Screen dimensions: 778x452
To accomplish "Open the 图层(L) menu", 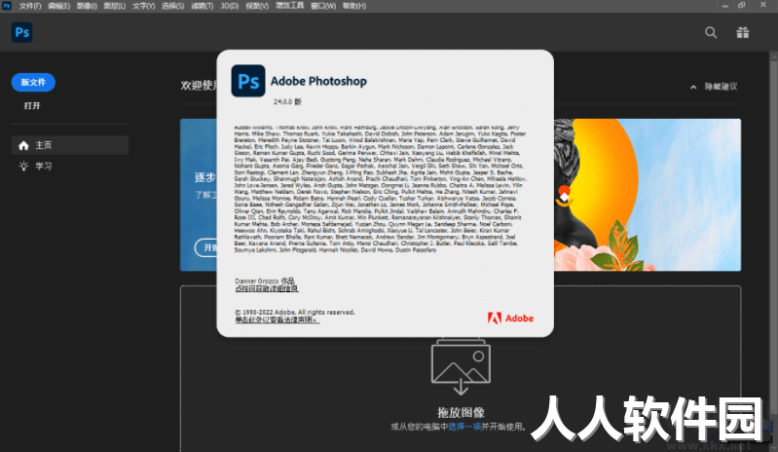I will click(115, 6).
